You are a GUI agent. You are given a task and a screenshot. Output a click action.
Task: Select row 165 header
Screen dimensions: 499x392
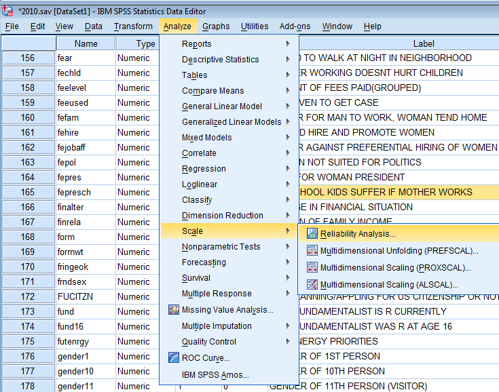coord(28,192)
